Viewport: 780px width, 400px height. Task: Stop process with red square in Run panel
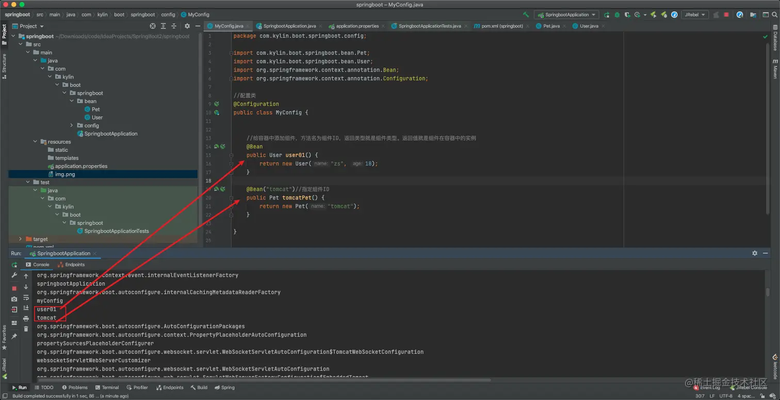click(x=14, y=288)
